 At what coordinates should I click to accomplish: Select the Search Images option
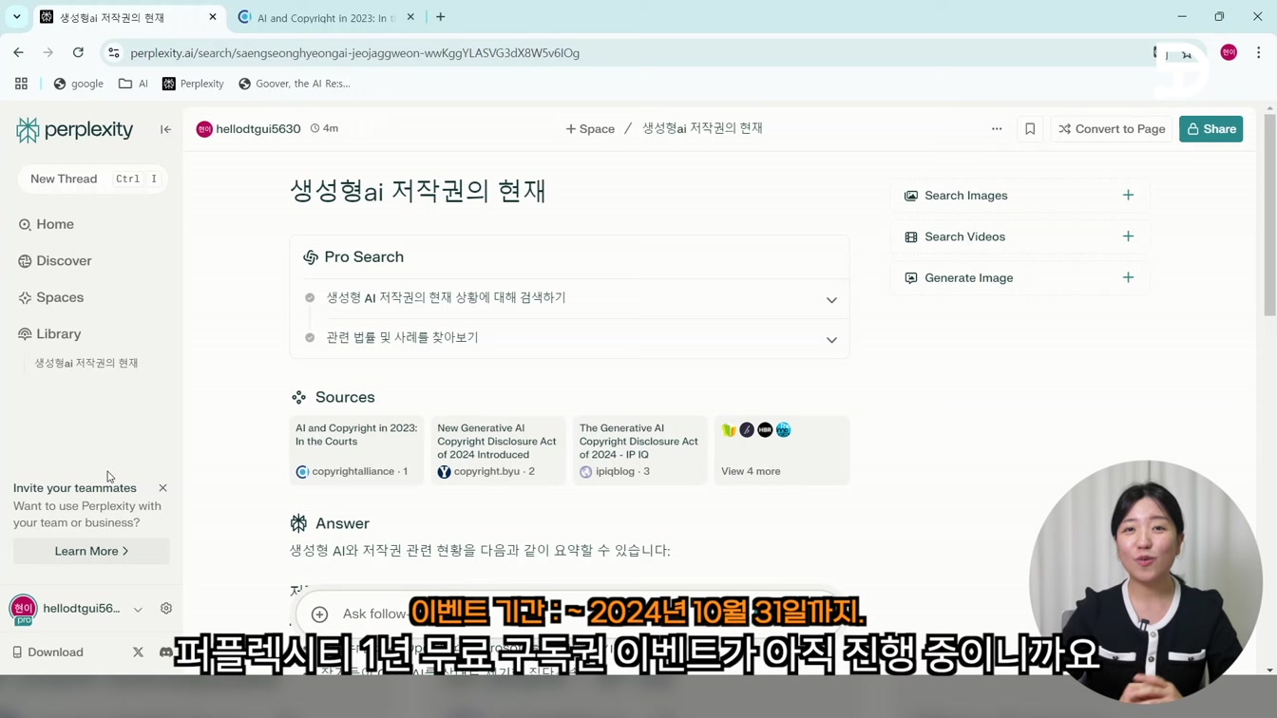pyautogui.click(x=1020, y=196)
